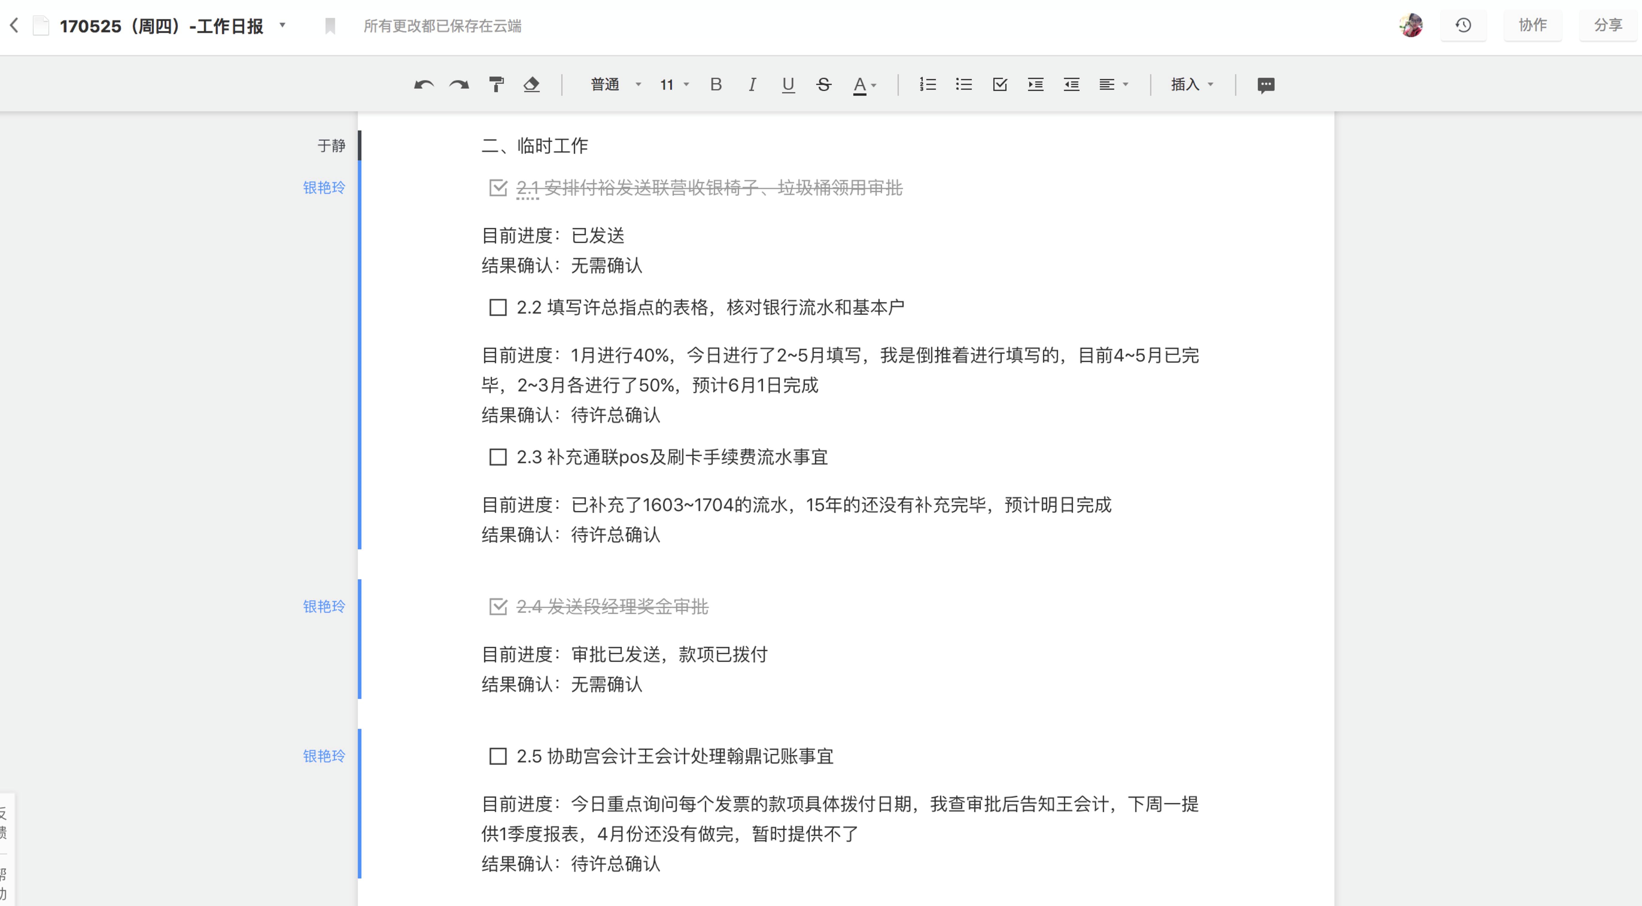Image resolution: width=1642 pixels, height=906 pixels.
Task: Increase indent of the paragraph
Action: 1035,84
